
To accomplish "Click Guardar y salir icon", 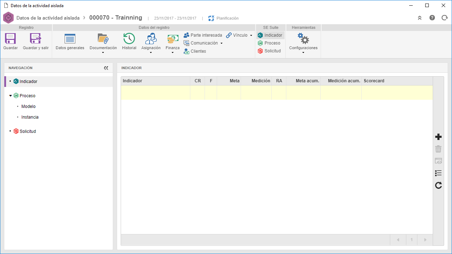I will coord(36,39).
